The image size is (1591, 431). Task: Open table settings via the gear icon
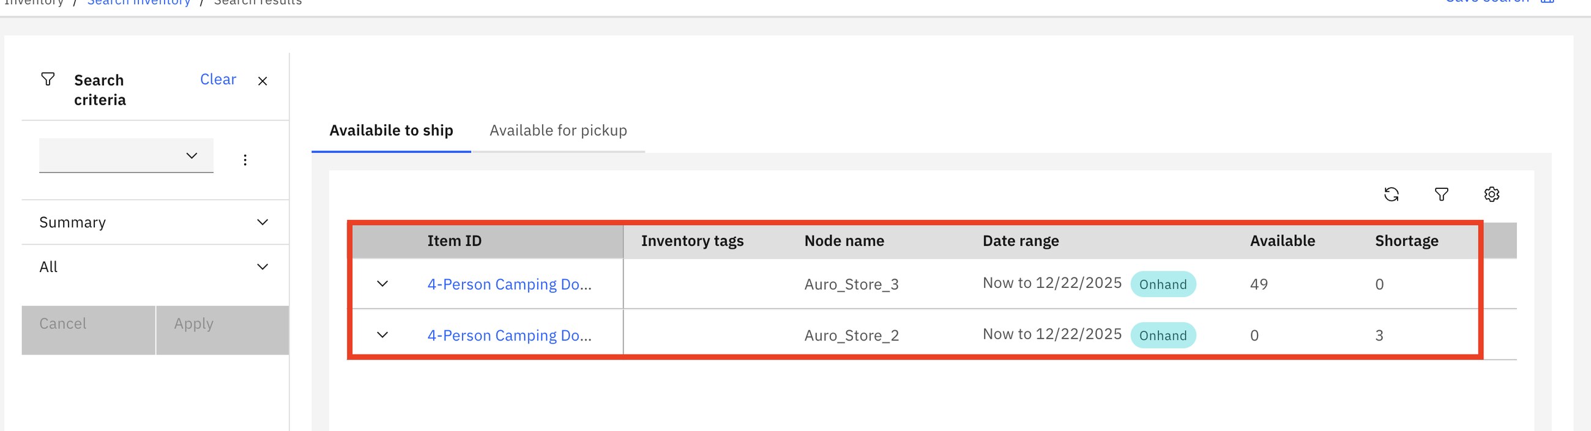pyautogui.click(x=1491, y=194)
